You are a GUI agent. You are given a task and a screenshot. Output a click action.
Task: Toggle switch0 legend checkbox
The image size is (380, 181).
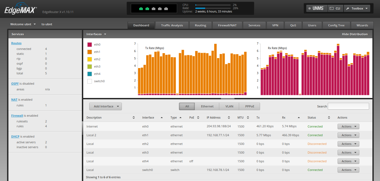(x=89, y=81)
